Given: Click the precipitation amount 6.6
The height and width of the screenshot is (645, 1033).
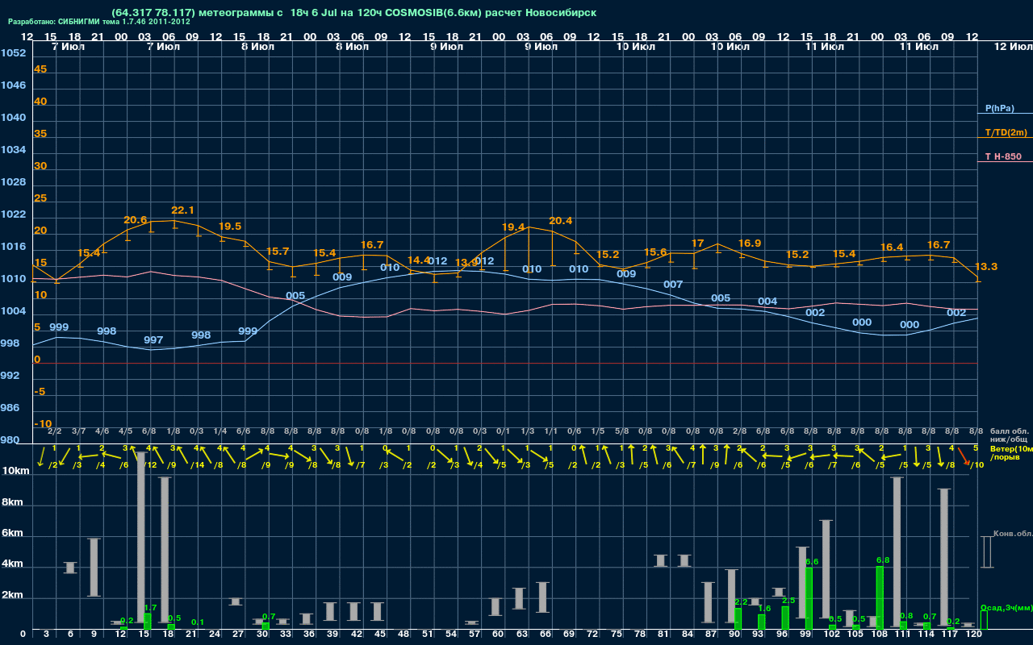Looking at the screenshot, I should click(812, 562).
